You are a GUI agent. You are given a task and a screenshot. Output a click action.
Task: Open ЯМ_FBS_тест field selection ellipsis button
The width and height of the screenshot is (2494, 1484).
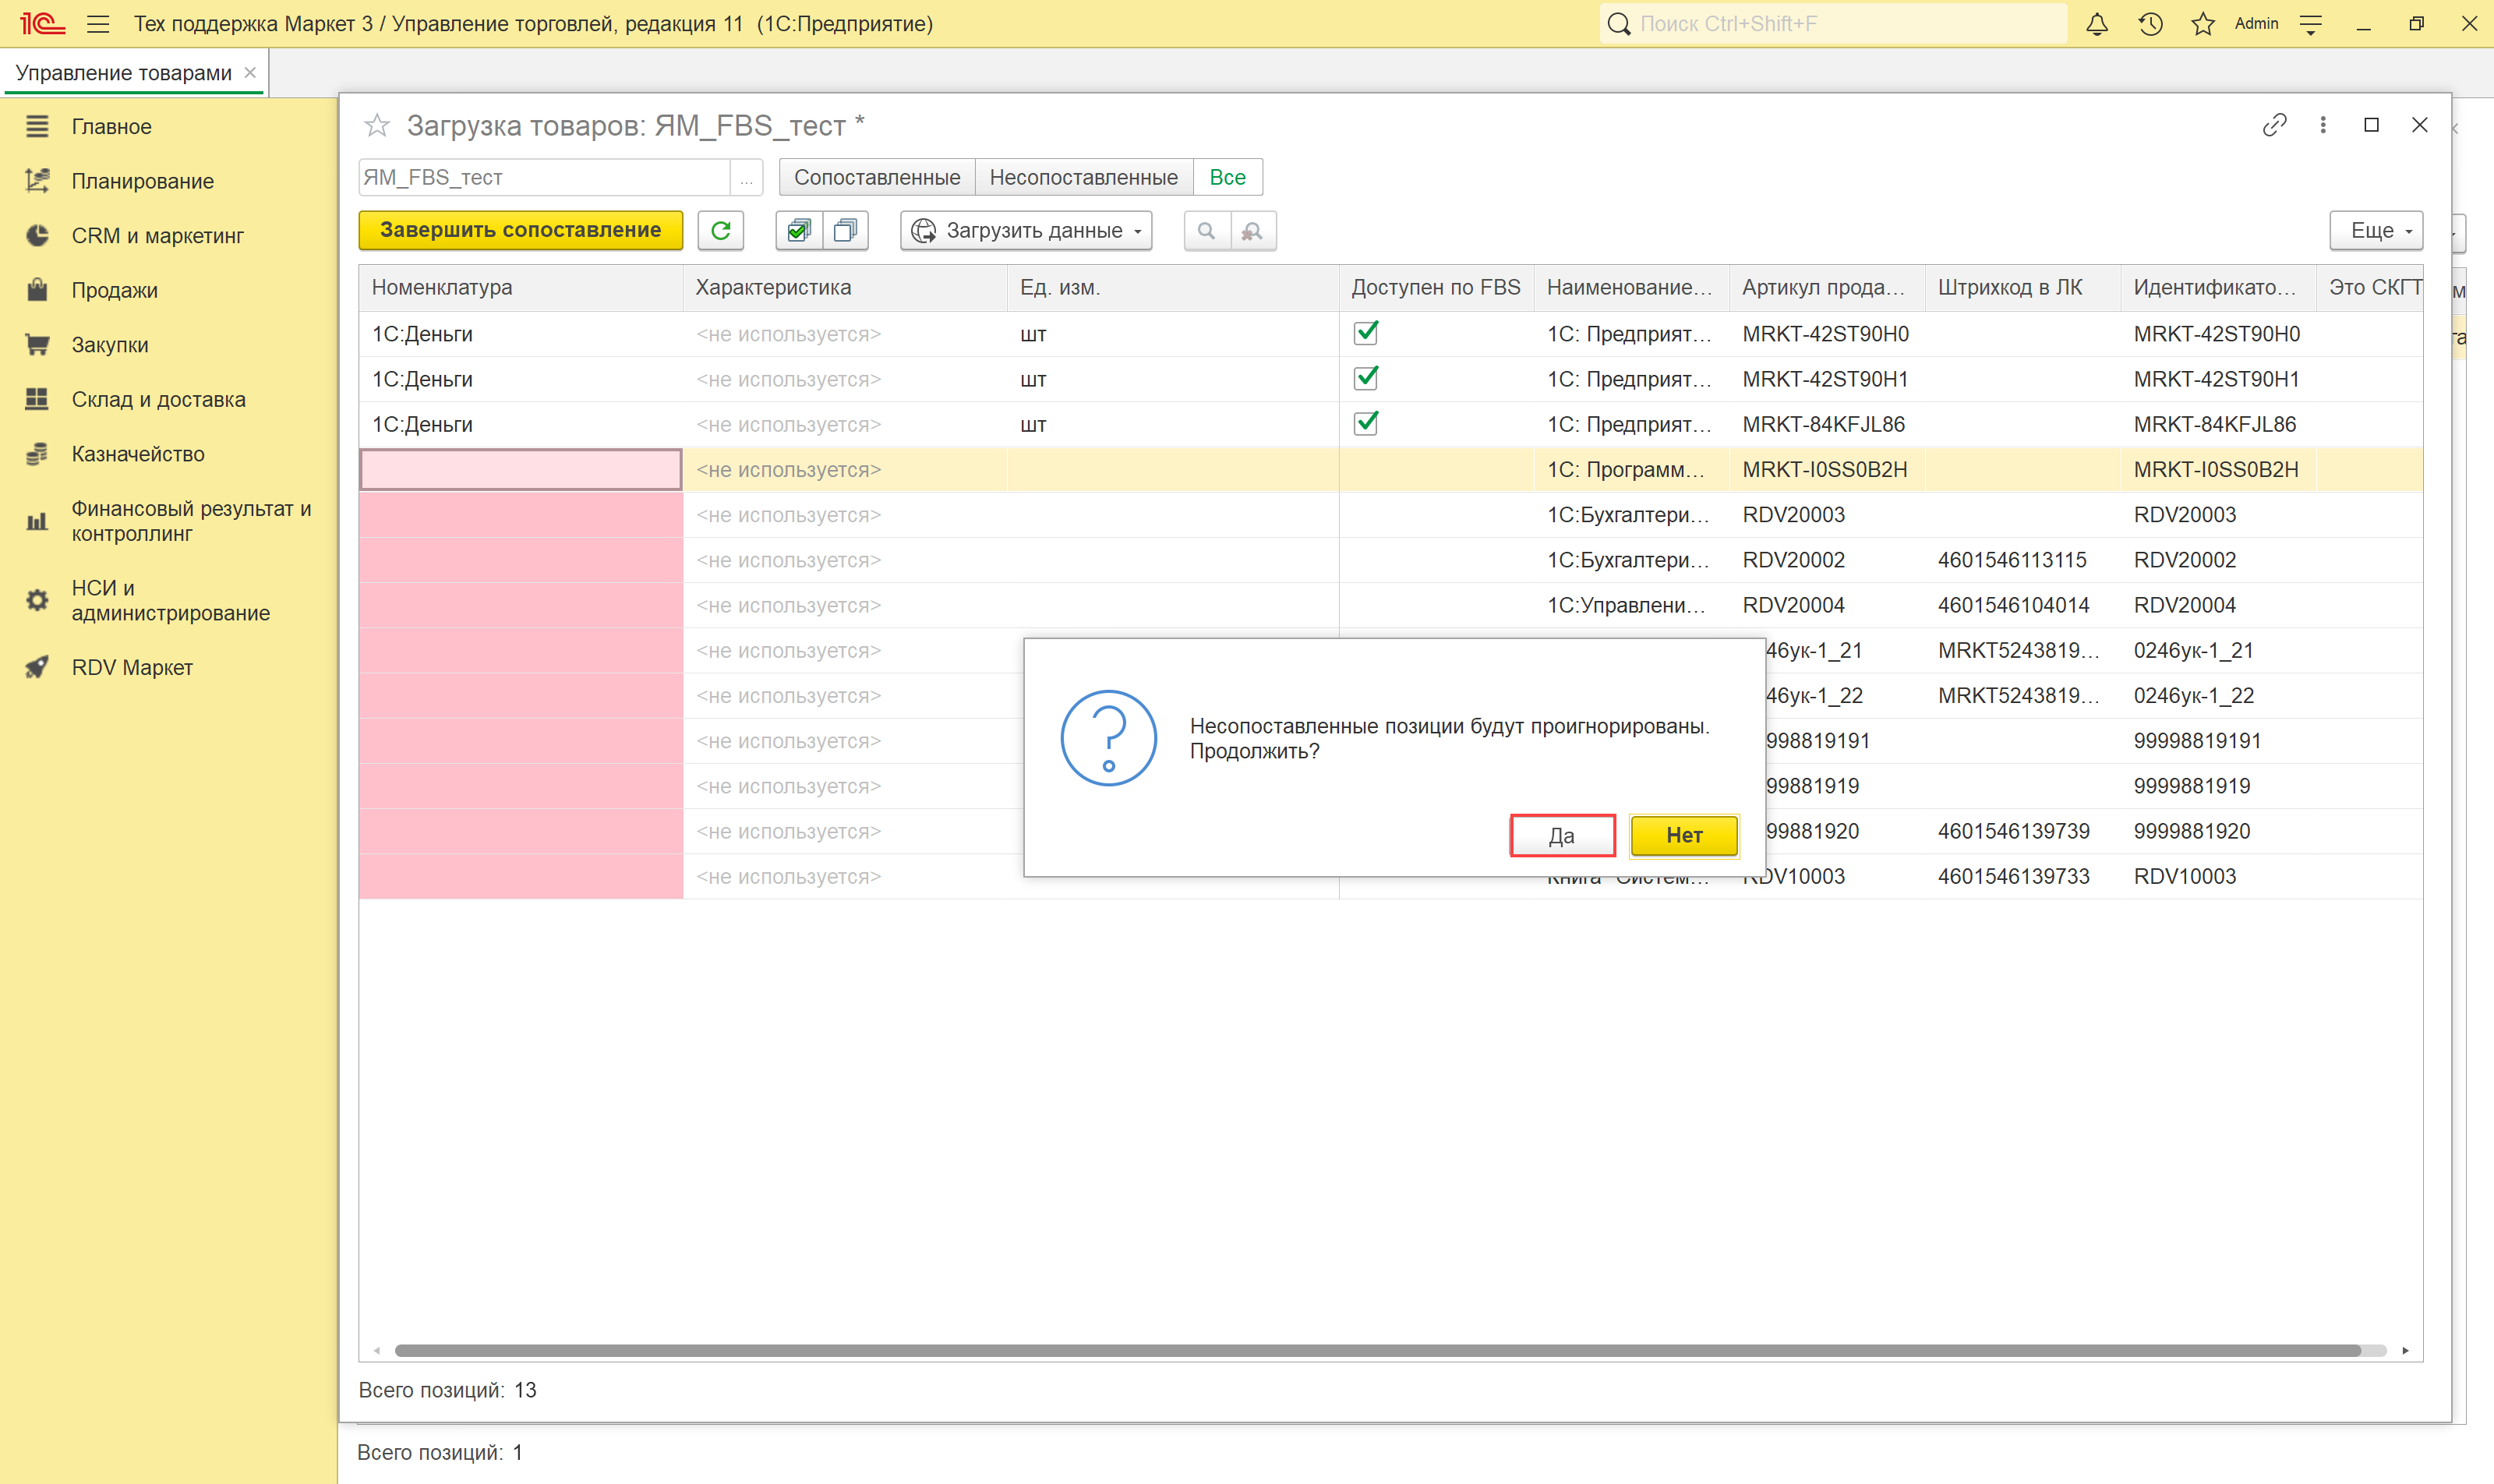click(x=746, y=178)
